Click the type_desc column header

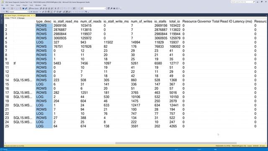tap(44, 21)
